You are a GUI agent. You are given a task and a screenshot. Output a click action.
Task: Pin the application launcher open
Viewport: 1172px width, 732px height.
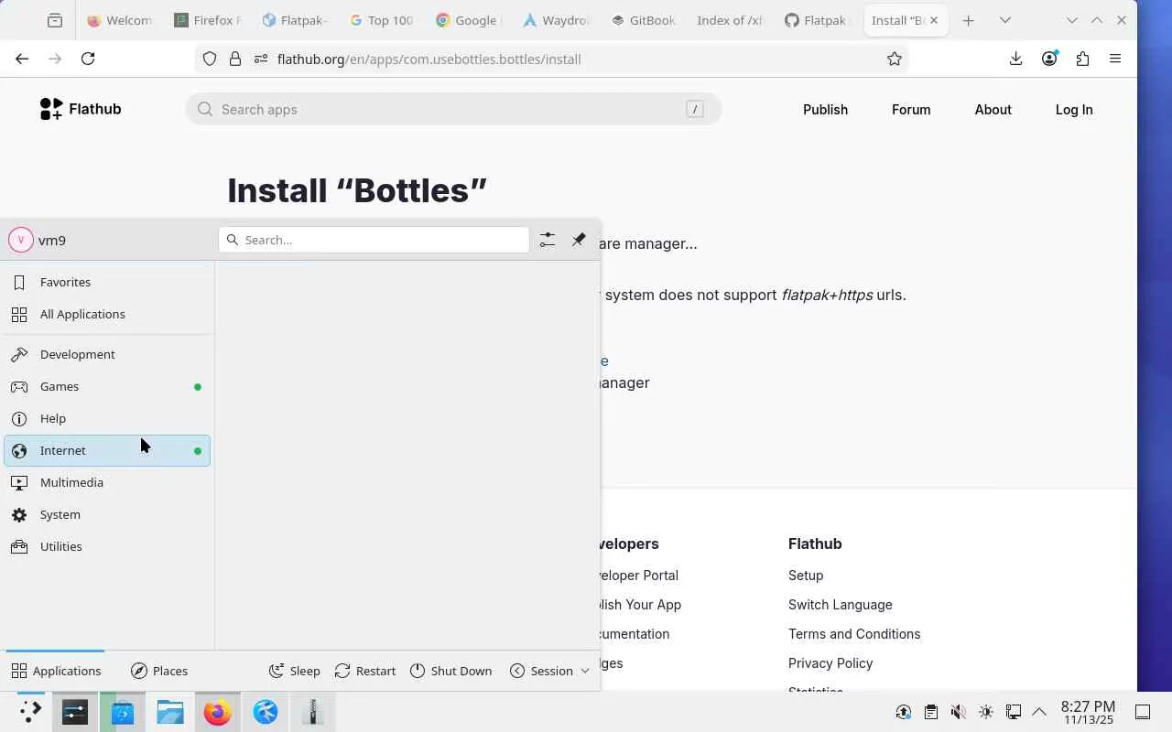coord(579,240)
